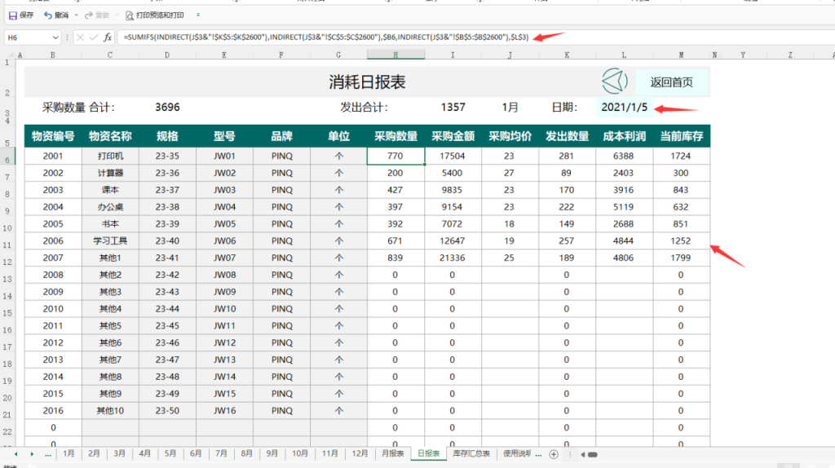Select cell with model JW07
Viewport: 835px width, 468px height.
pos(225,258)
